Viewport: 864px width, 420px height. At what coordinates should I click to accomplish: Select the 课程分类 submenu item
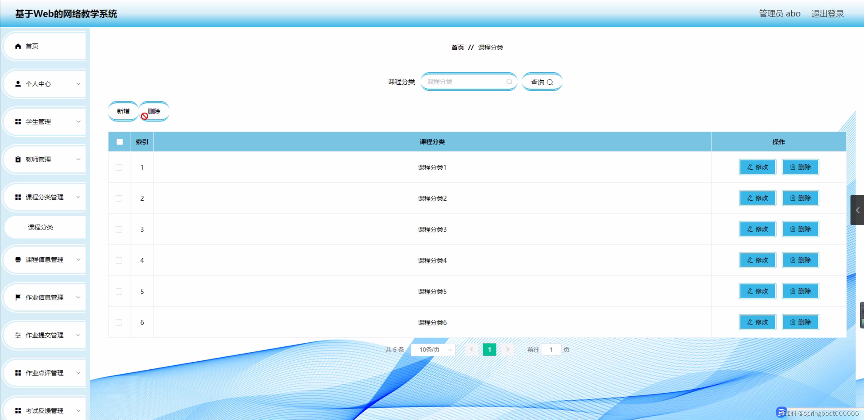click(41, 227)
